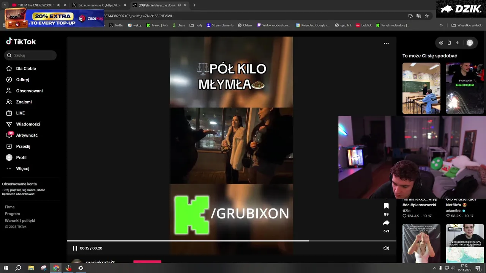
Task: Open File Explorer from the taskbar
Action: [31, 268]
